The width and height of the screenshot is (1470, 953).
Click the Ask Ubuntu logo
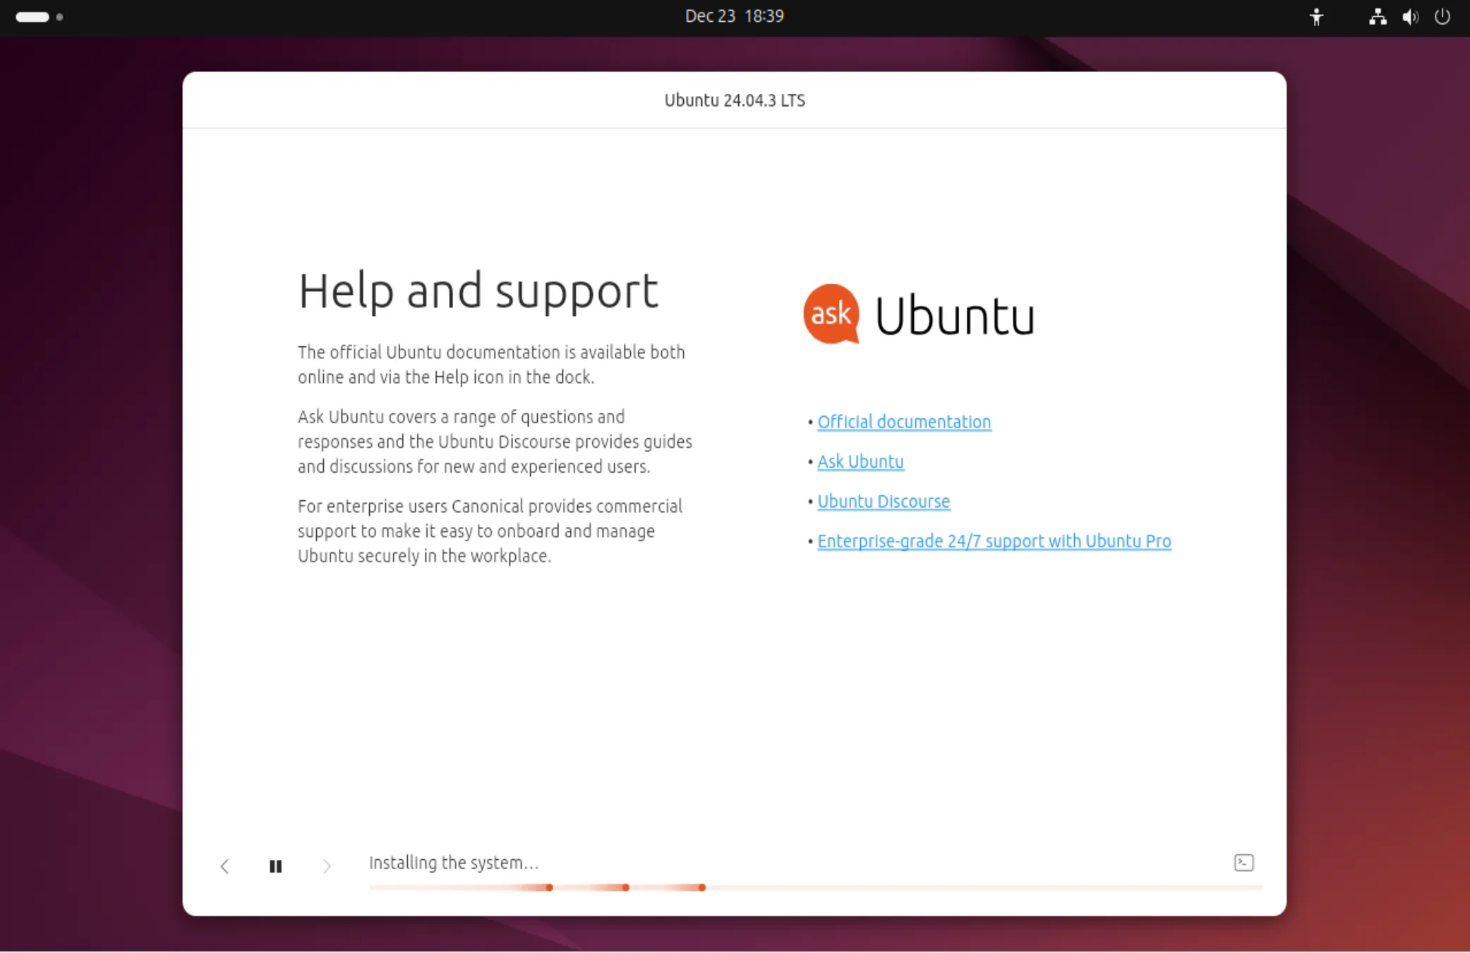coord(919,315)
